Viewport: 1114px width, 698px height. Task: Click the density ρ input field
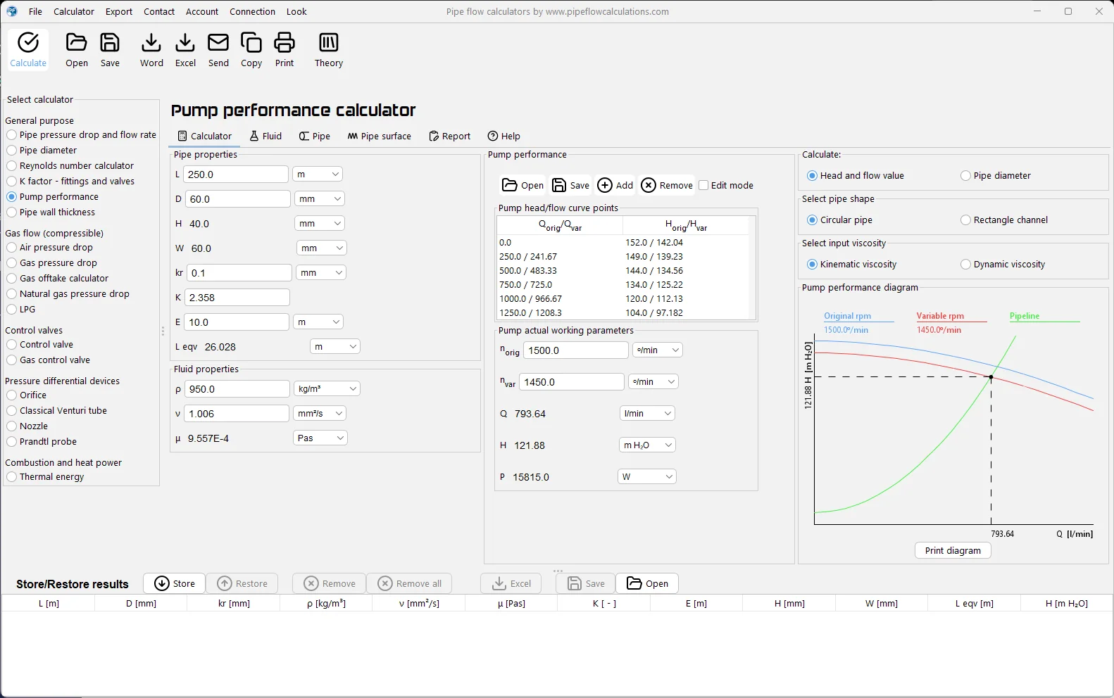237,388
